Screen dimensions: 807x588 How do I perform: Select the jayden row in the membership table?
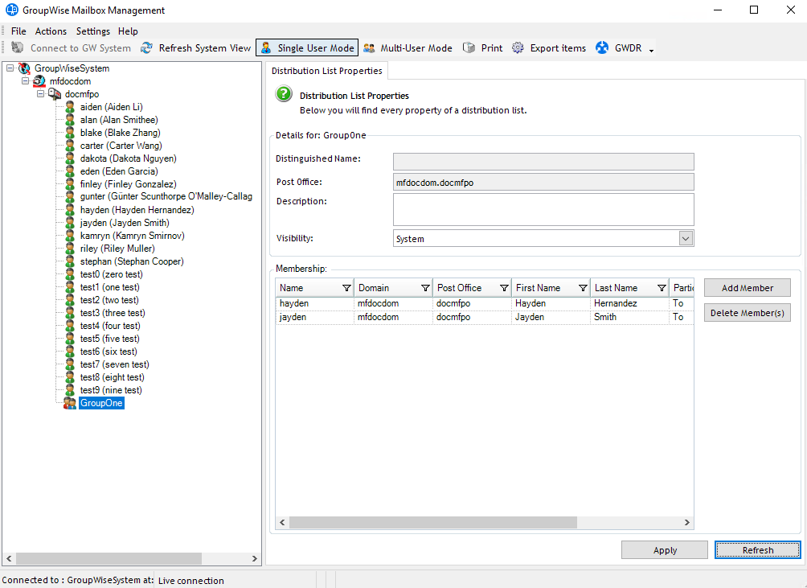coord(485,317)
